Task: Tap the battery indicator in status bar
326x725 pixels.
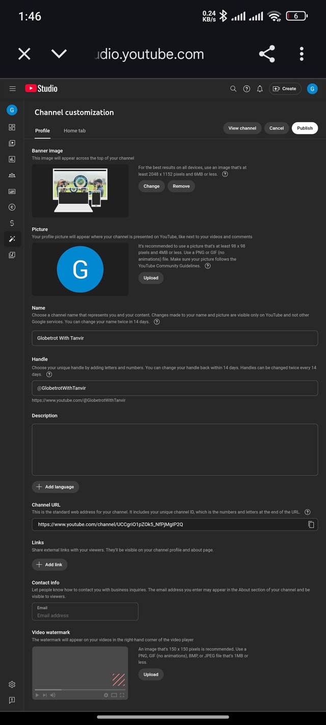Action: coord(296,16)
